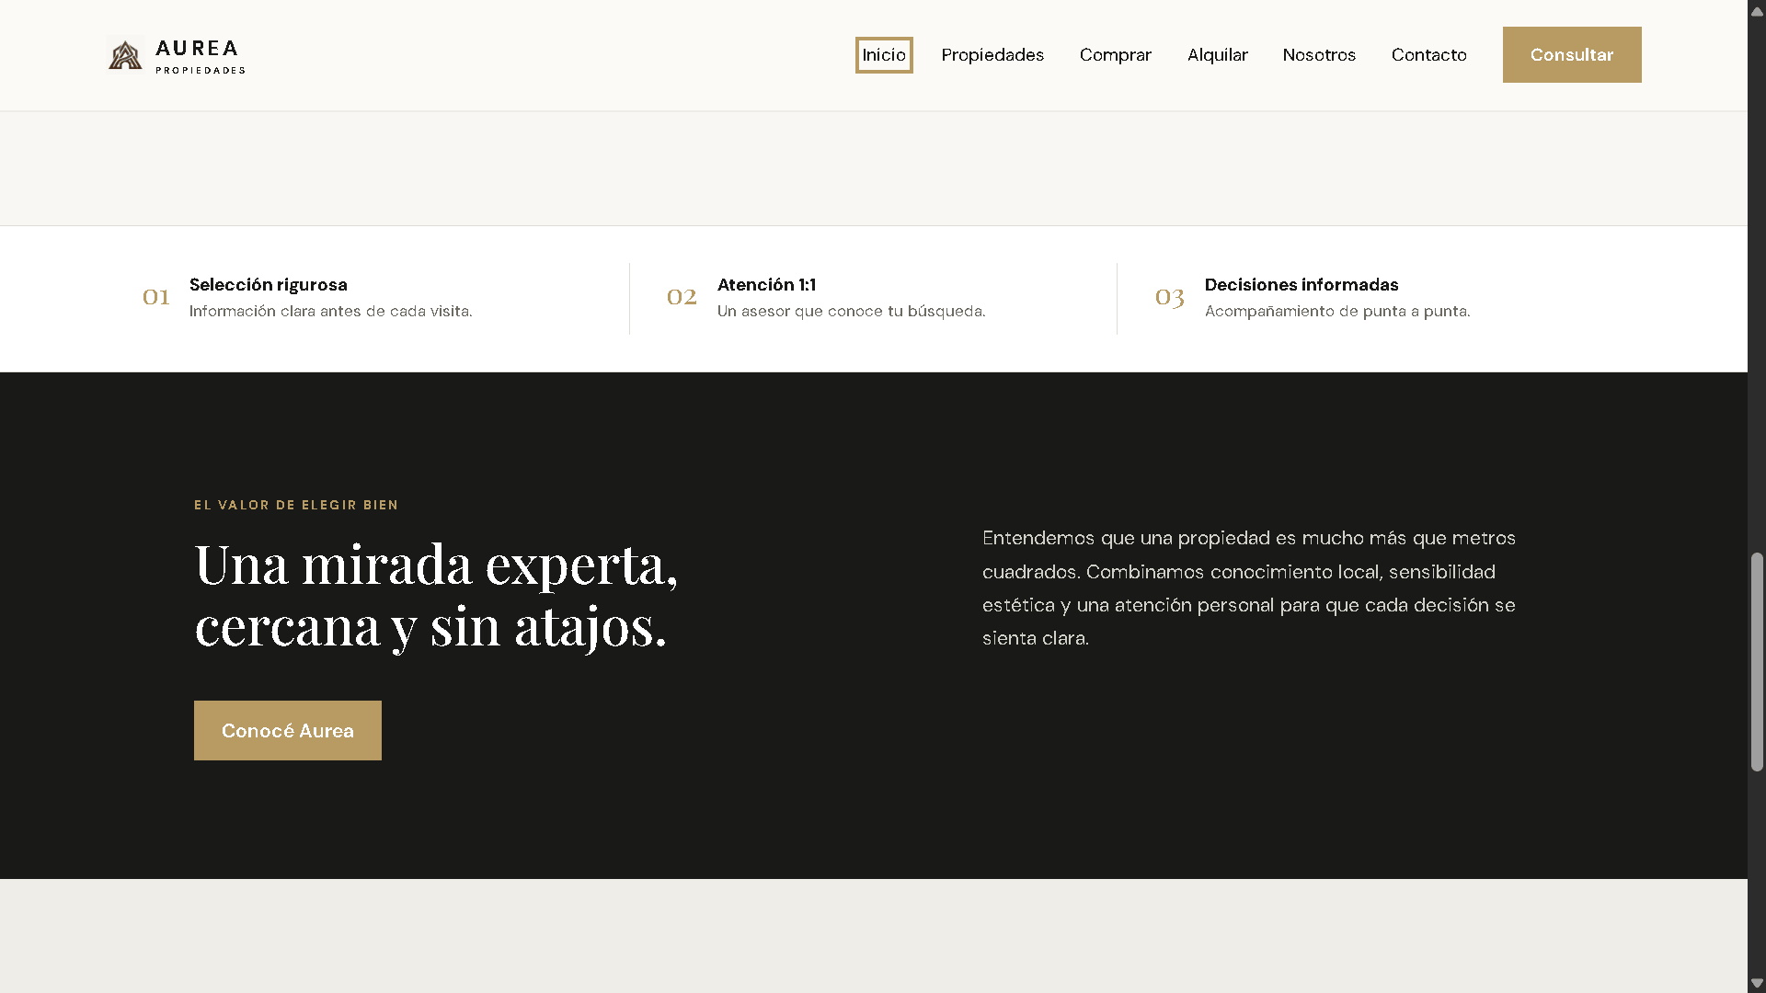This screenshot has height=993, width=1766.
Task: Select the Comprar menu link
Action: 1115,55
